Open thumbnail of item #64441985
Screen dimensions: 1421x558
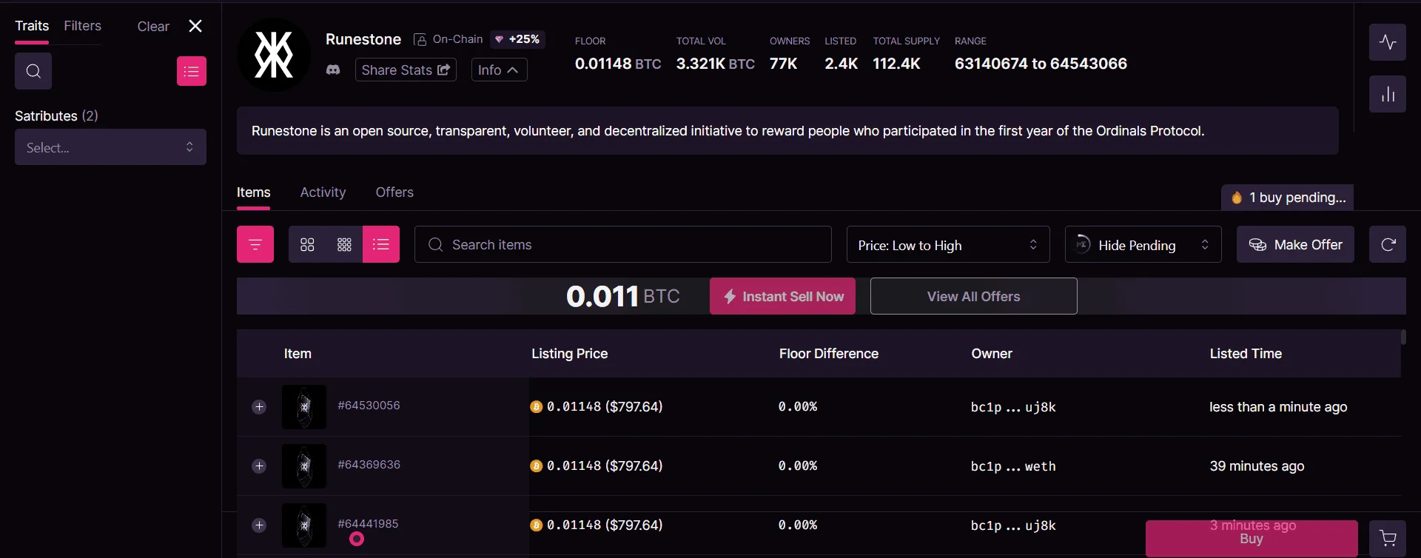(x=304, y=525)
